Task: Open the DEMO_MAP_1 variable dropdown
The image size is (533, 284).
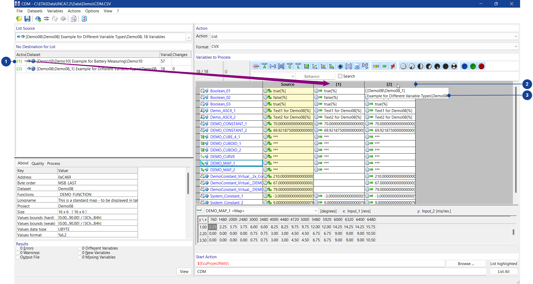Action: click(316, 211)
